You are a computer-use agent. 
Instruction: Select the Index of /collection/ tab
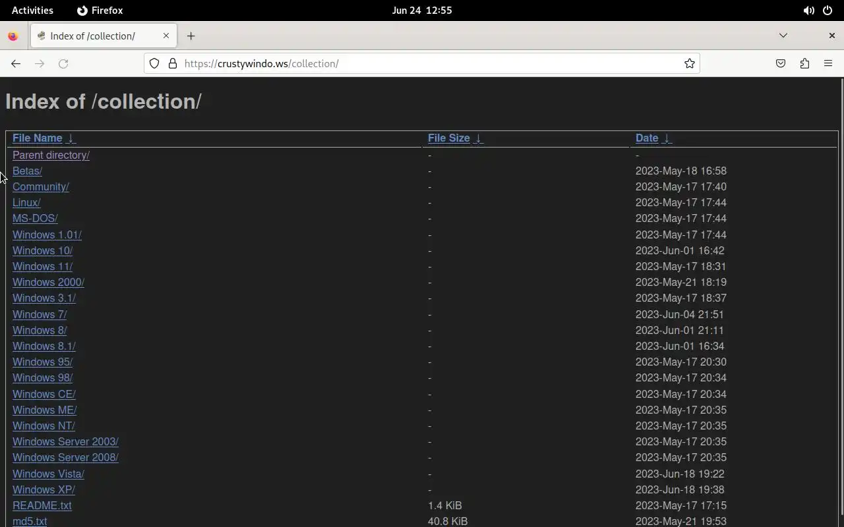click(103, 36)
